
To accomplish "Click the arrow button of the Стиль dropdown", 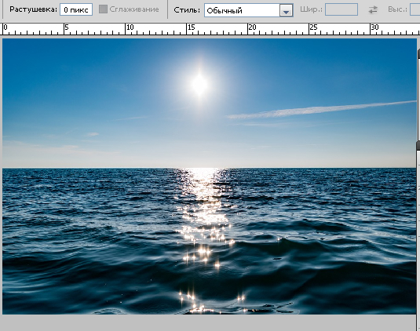I will coord(286,11).
